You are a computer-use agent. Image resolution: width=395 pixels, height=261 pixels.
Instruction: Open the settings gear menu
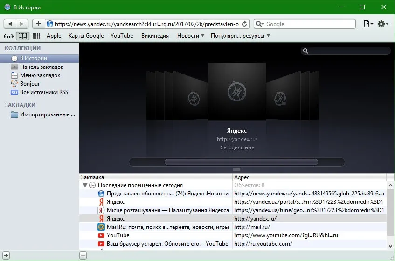383,24
